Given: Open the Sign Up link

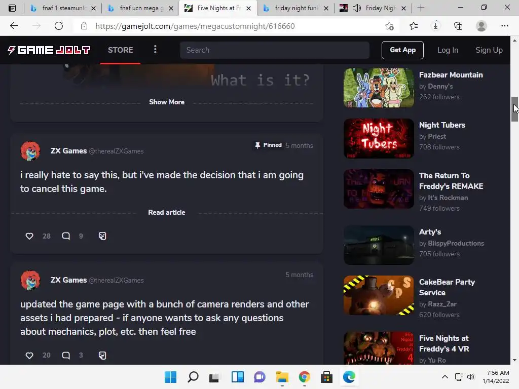Looking at the screenshot, I should coord(489,50).
